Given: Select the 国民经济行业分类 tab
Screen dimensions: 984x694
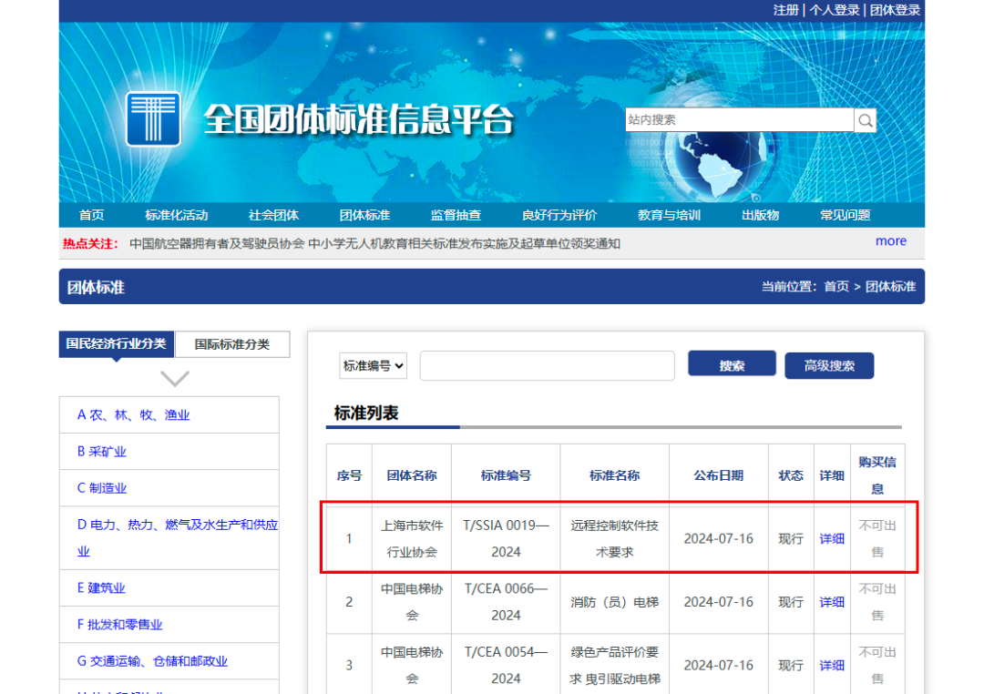Looking at the screenshot, I should point(115,344).
